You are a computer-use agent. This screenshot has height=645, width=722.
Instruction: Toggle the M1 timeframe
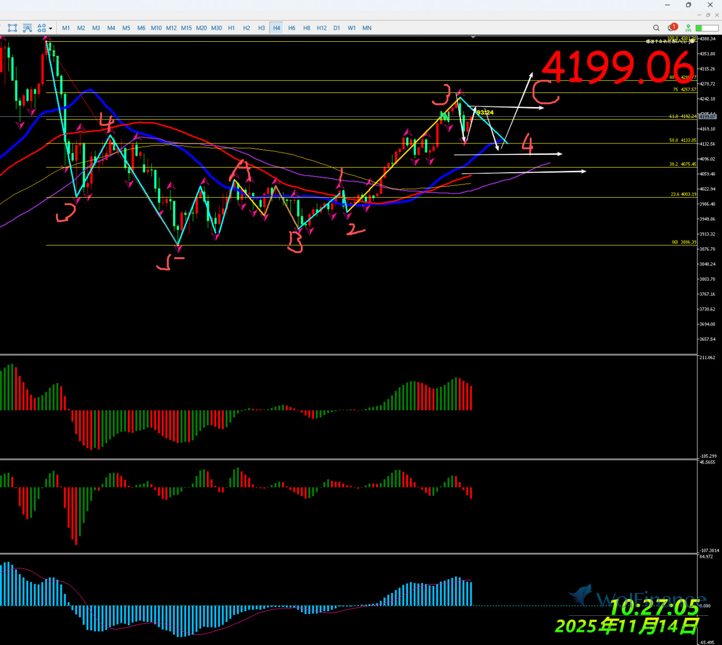66,28
